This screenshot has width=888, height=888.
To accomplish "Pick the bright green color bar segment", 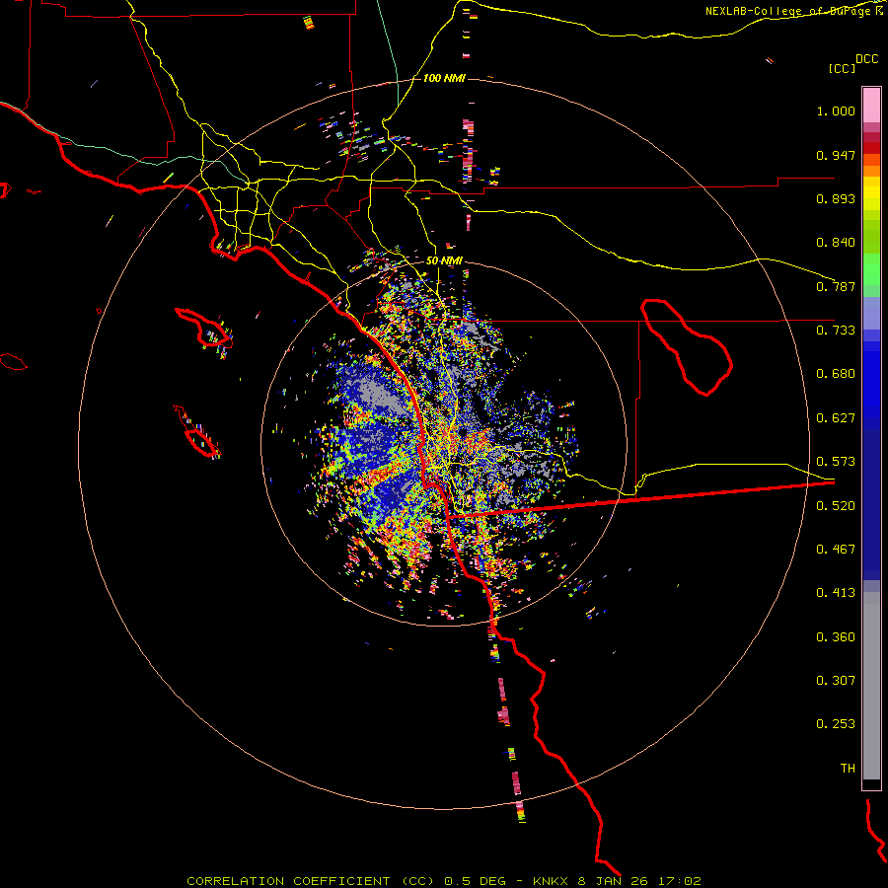I will pos(871,269).
